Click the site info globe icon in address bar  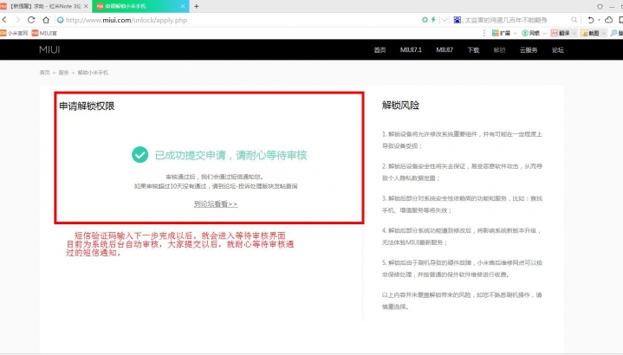(x=61, y=20)
